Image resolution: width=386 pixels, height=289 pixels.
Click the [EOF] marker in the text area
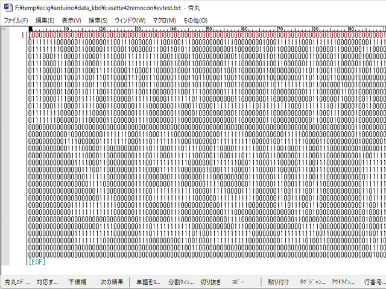pos(37,261)
